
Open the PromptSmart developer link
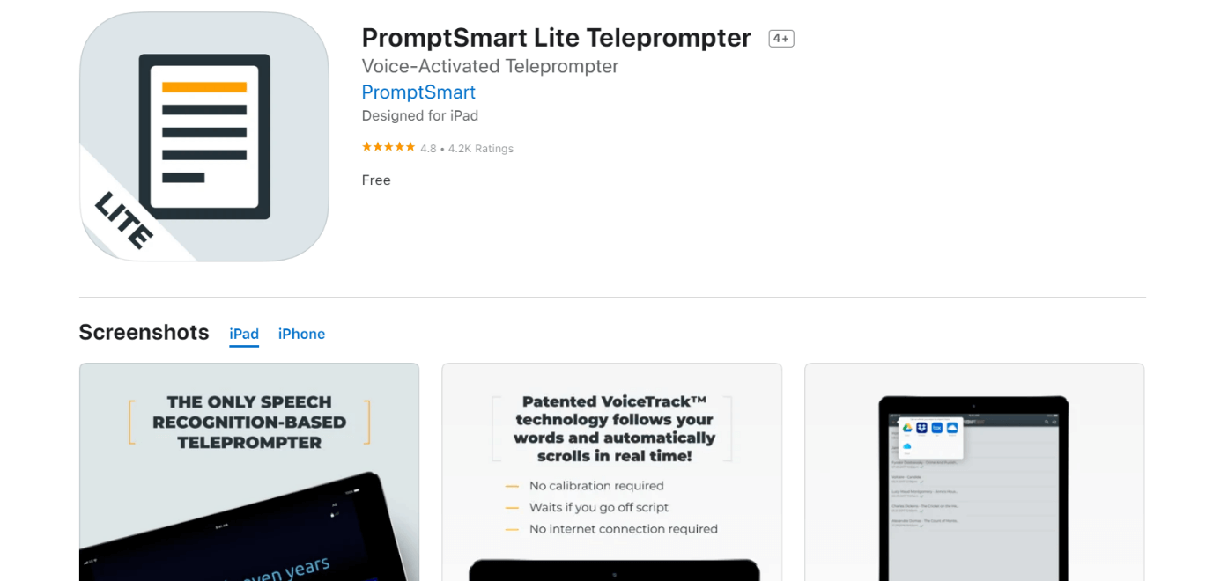(x=418, y=92)
